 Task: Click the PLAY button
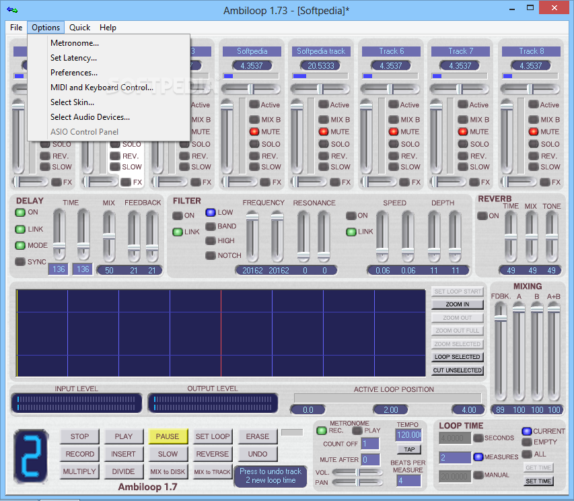[123, 436]
